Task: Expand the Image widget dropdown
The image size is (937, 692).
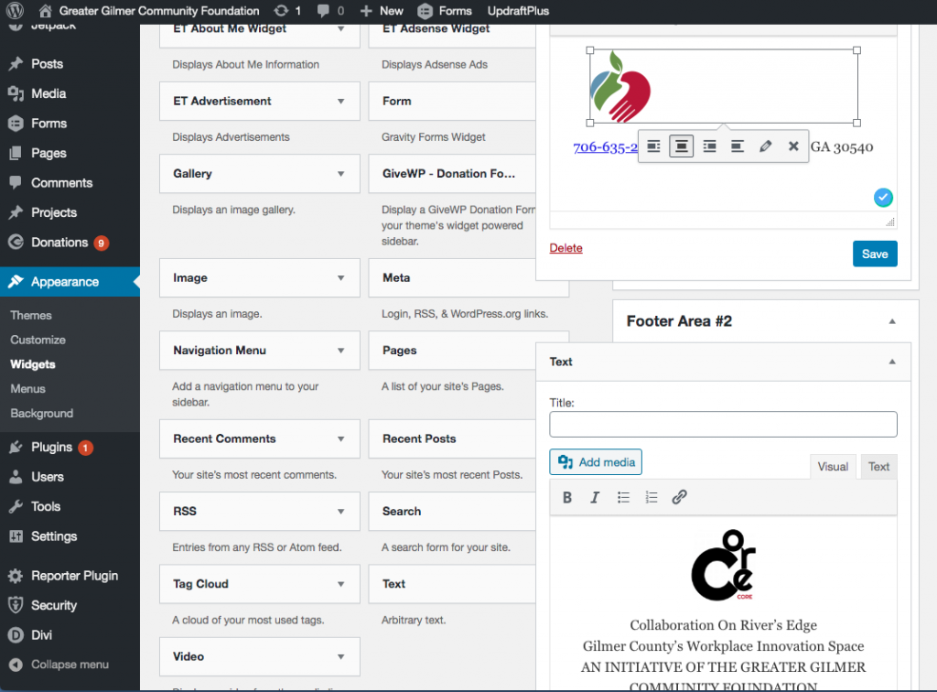Action: [x=340, y=278]
